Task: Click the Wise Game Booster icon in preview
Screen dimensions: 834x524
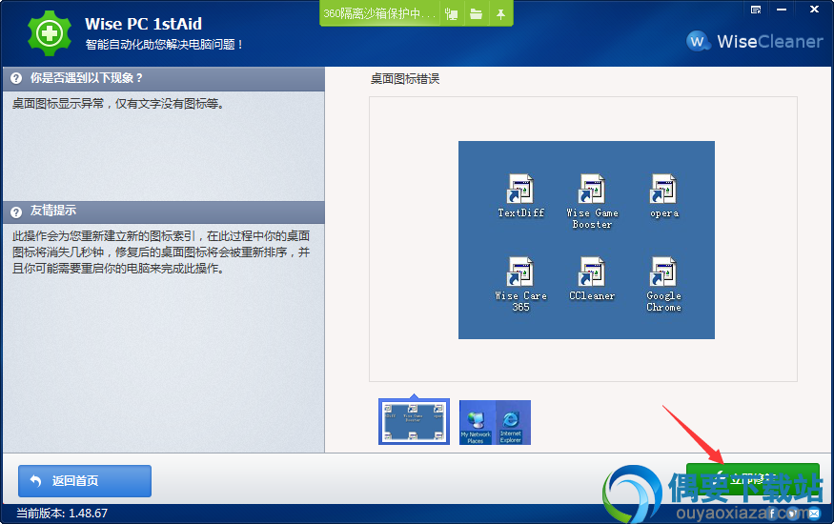Action: pos(592,189)
